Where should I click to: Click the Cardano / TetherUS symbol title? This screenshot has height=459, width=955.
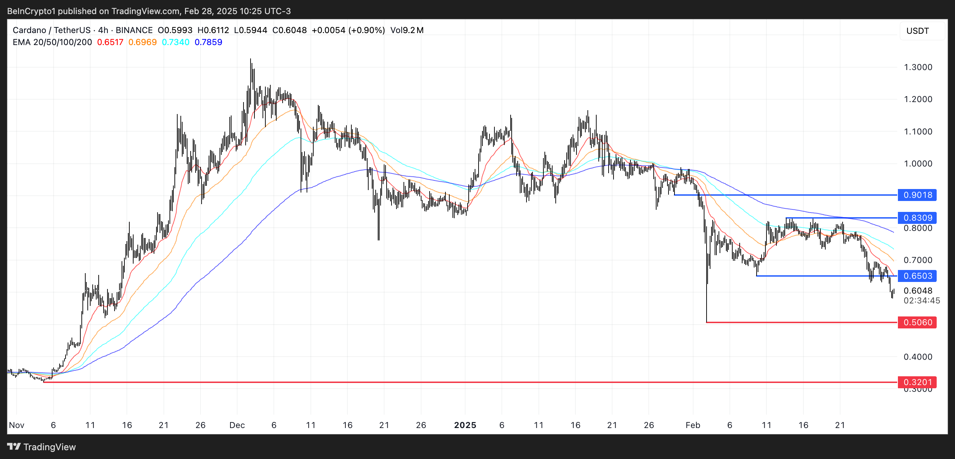point(51,30)
